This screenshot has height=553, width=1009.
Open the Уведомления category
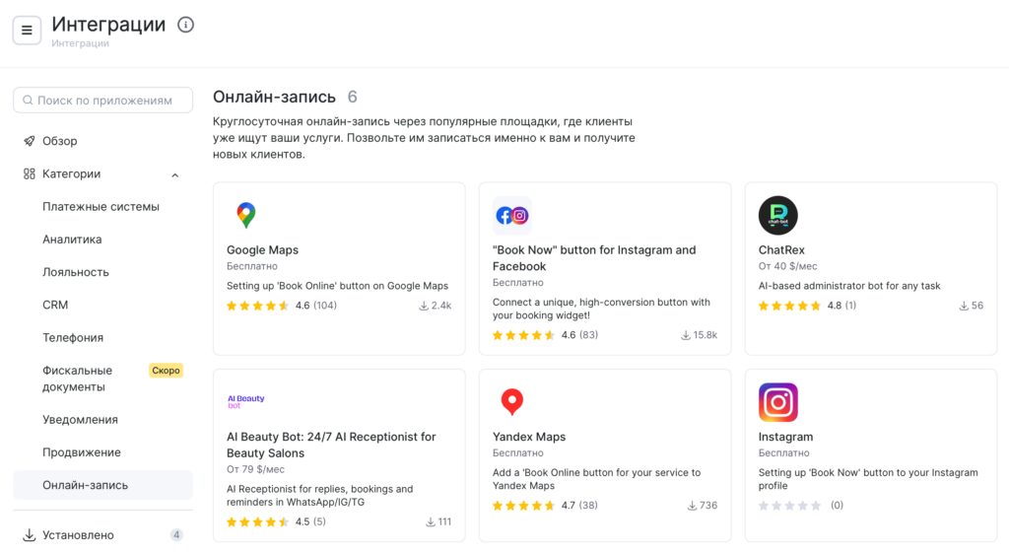80,420
